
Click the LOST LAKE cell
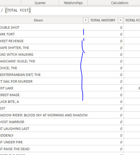(44, 88)
